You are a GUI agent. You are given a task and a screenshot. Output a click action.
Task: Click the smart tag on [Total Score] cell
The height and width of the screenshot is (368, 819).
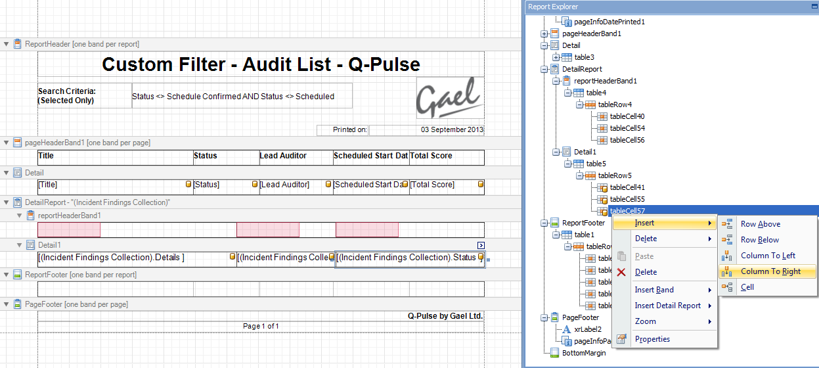click(x=481, y=185)
